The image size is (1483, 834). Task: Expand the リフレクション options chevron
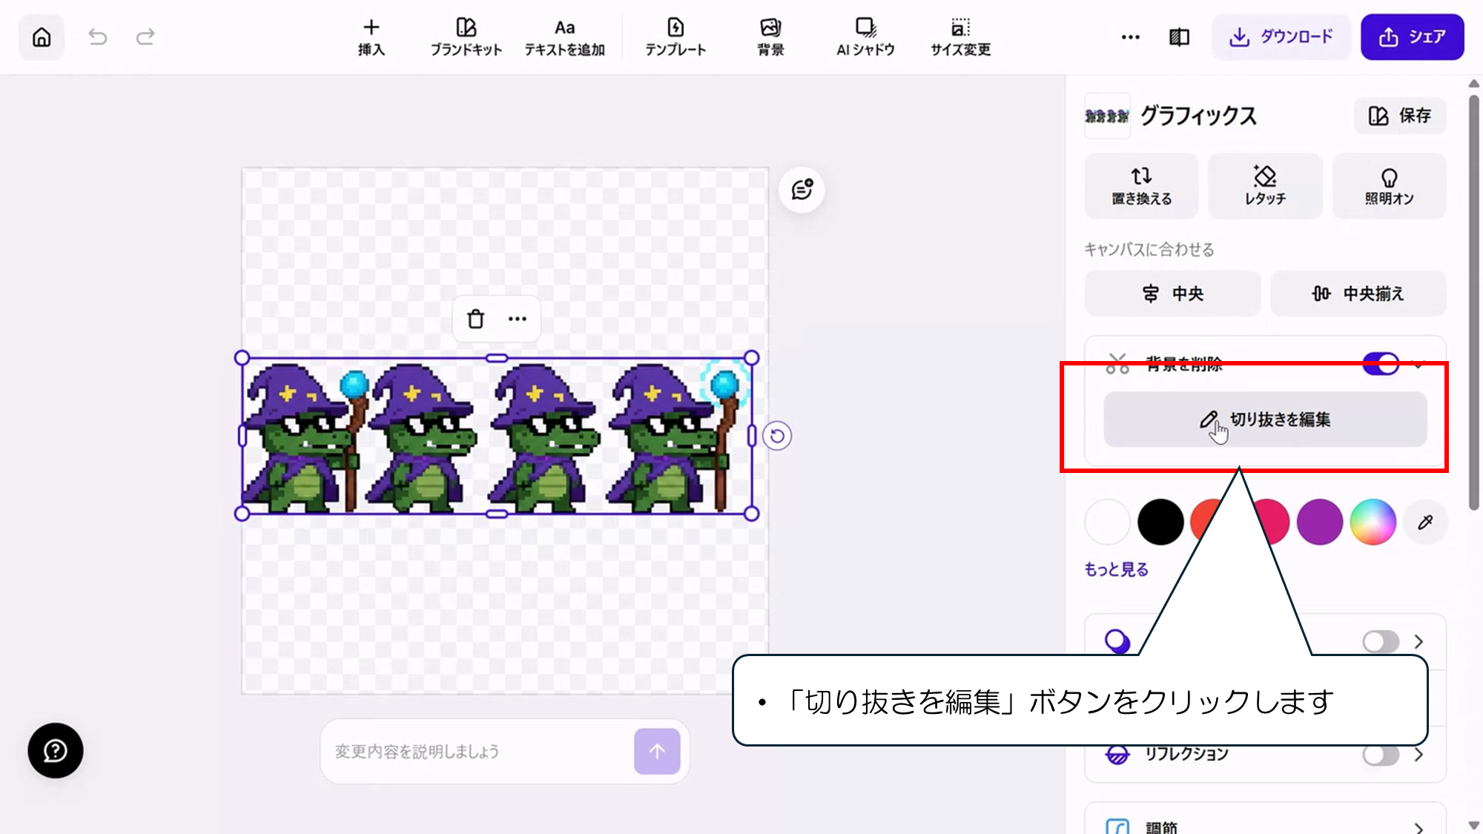(x=1418, y=755)
